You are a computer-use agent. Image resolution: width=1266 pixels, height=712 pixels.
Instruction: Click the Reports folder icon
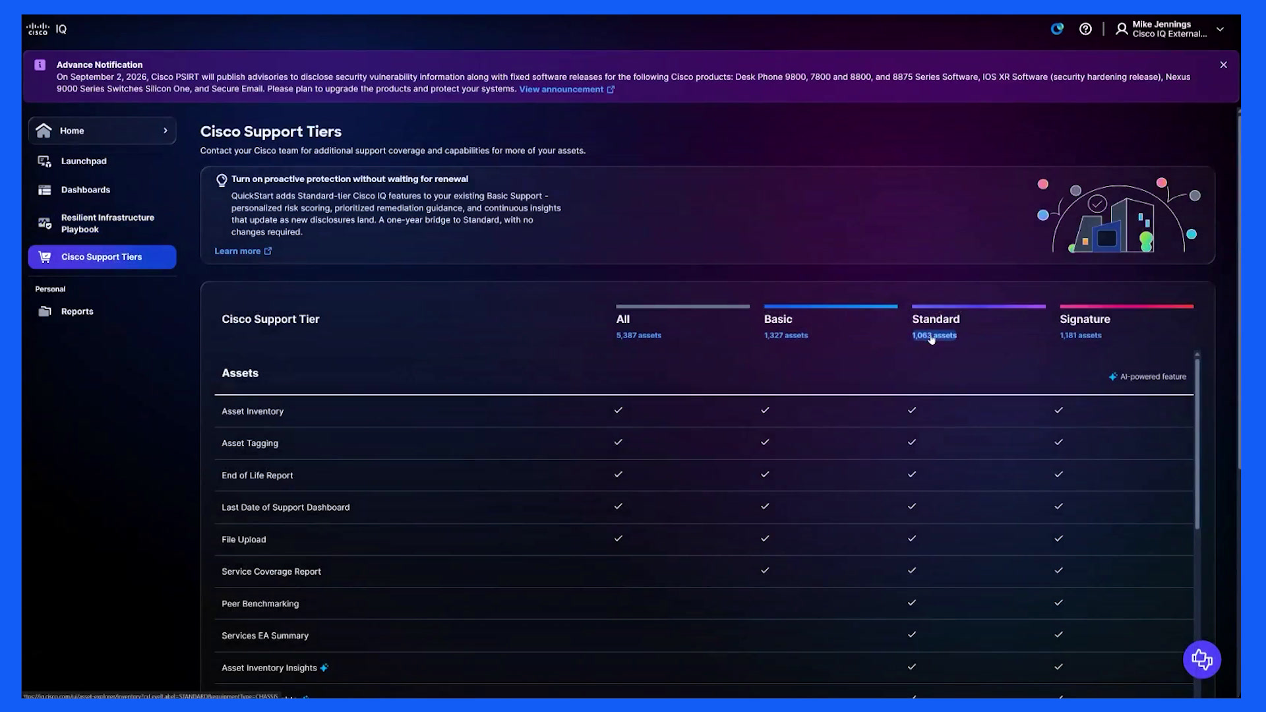click(44, 311)
